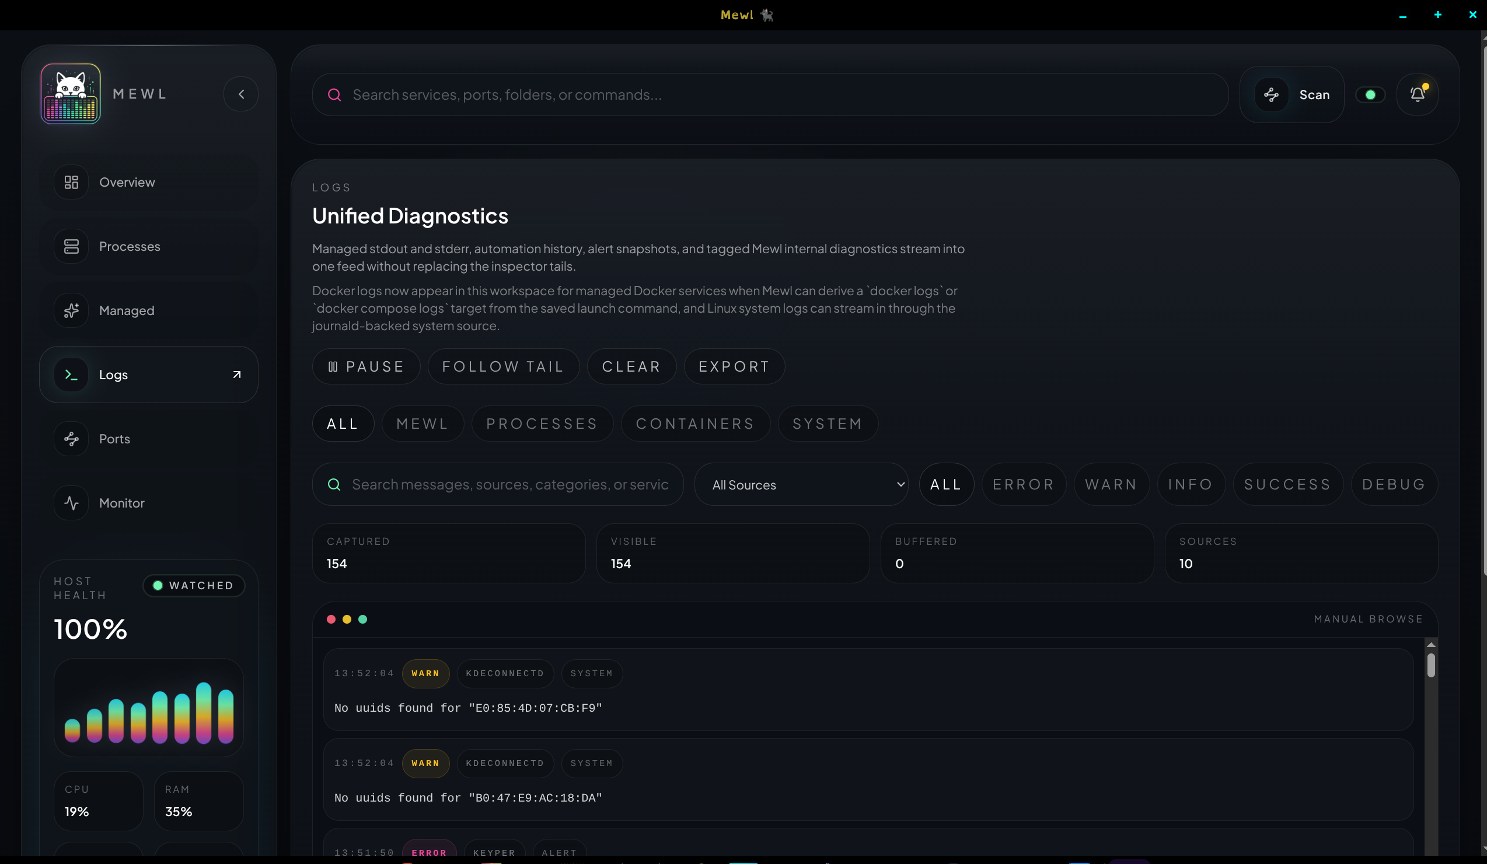1487x864 pixels.
Task: Click the Scan button
Action: pos(1291,95)
